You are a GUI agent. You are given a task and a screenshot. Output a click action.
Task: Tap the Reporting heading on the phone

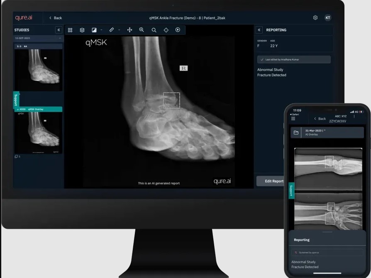[x=302, y=240]
